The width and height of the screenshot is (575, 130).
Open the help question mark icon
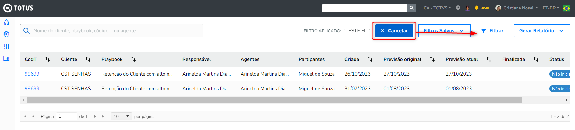[x=458, y=8]
